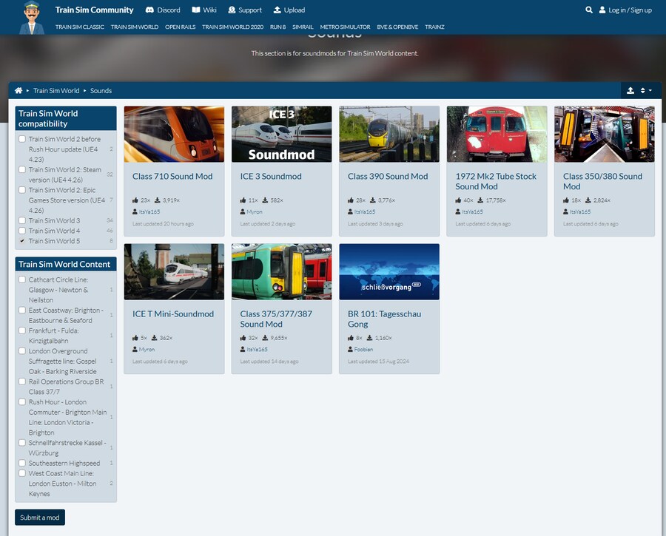Image resolution: width=666 pixels, height=536 pixels.
Task: Check the Southeastern Highspeed content filter
Action: pyautogui.click(x=22, y=464)
